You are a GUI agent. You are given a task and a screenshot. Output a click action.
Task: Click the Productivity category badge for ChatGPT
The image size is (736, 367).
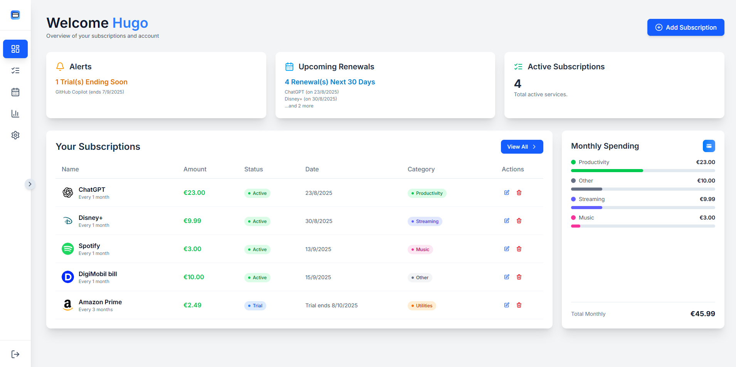coord(427,193)
